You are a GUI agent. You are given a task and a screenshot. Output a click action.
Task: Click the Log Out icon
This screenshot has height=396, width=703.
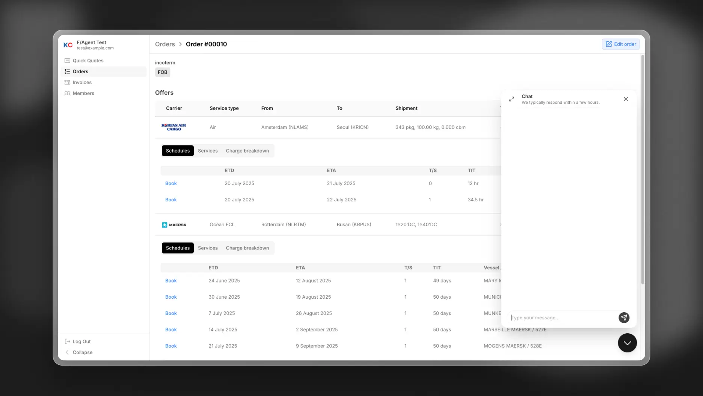67,341
